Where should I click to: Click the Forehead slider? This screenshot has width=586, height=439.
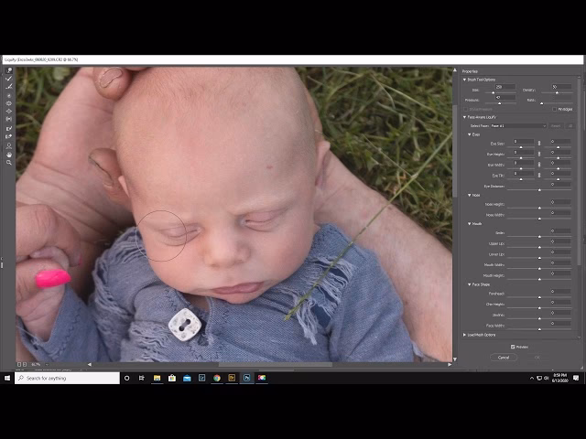point(539,297)
